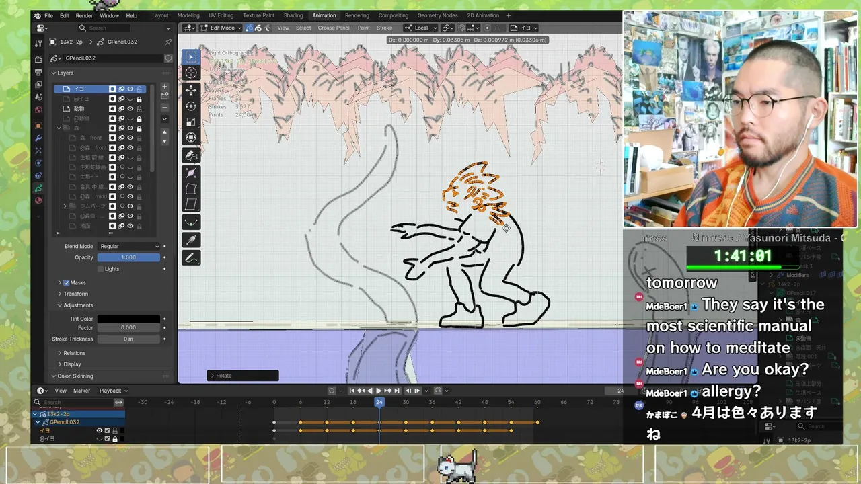Select the Select Box tool in the viewport toolbar
This screenshot has height=484, width=861.
[191, 57]
